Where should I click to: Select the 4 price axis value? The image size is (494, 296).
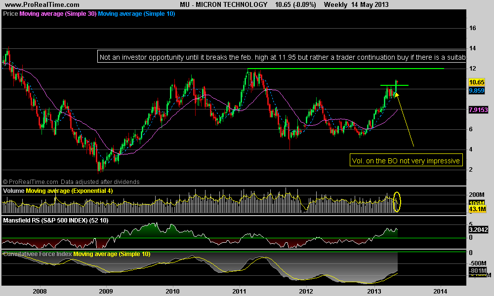click(x=471, y=149)
